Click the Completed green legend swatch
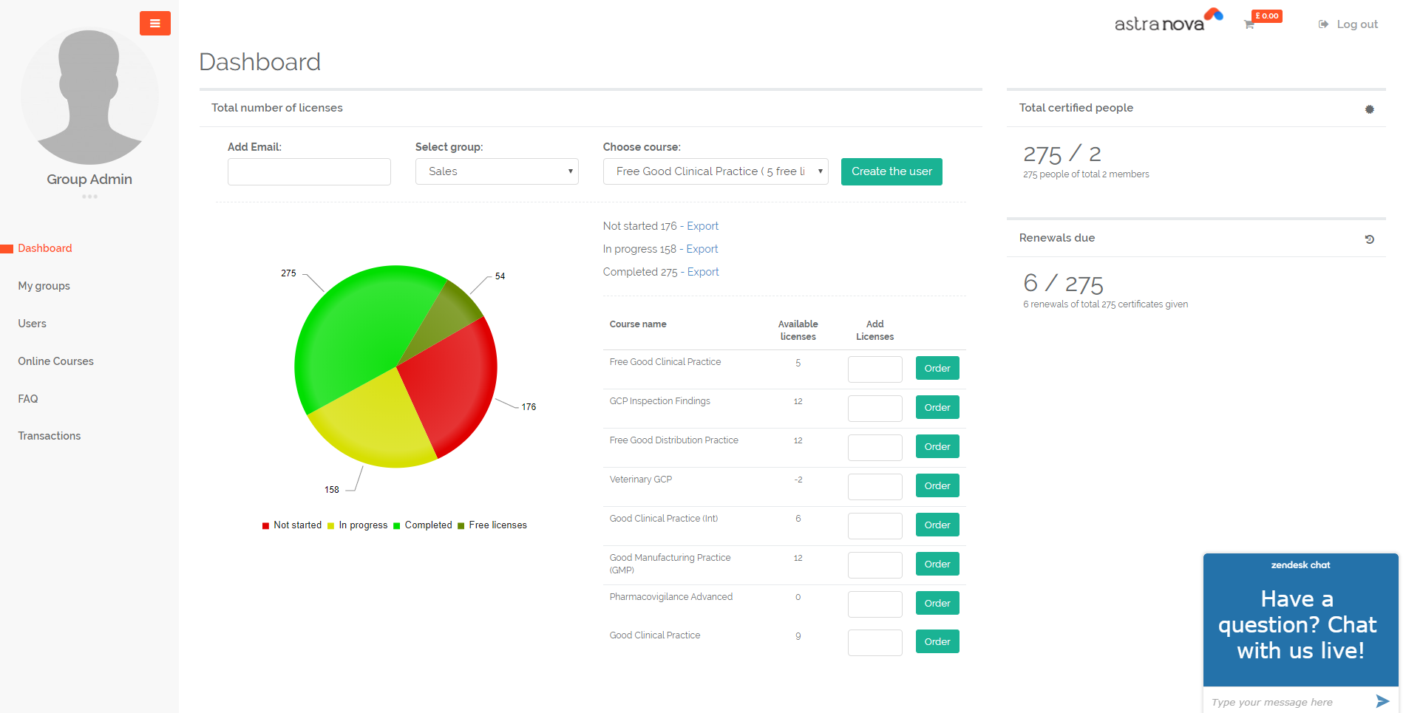The image size is (1406, 713). point(397,526)
